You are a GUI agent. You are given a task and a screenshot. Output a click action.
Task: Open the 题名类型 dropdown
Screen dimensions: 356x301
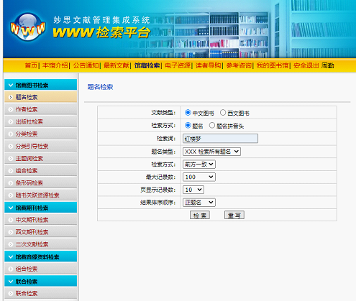click(x=211, y=152)
